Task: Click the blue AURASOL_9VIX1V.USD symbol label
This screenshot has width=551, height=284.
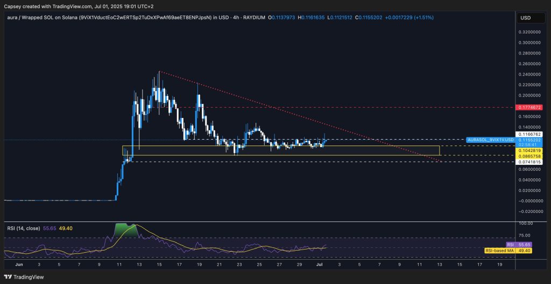Action: (x=491, y=140)
